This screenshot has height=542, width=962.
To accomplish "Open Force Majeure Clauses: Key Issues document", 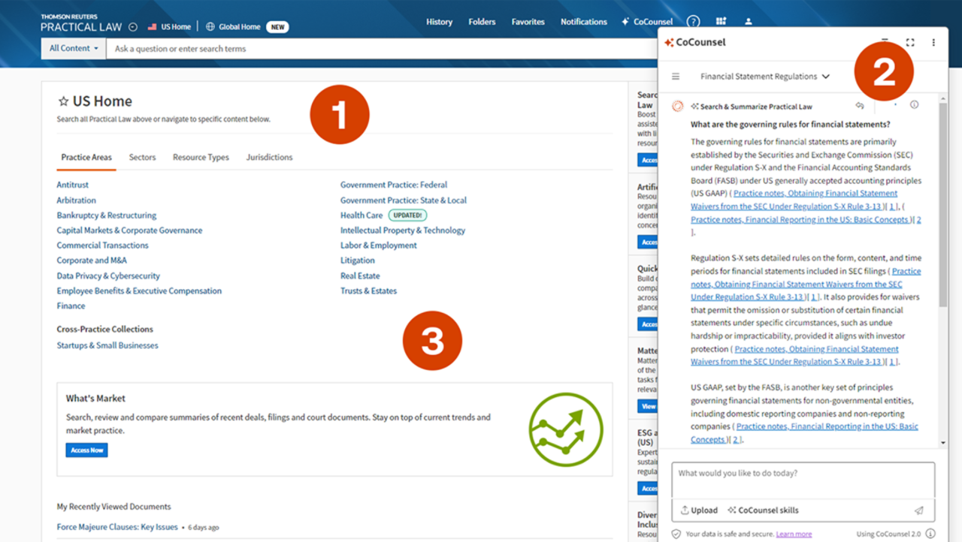I will point(117,527).
